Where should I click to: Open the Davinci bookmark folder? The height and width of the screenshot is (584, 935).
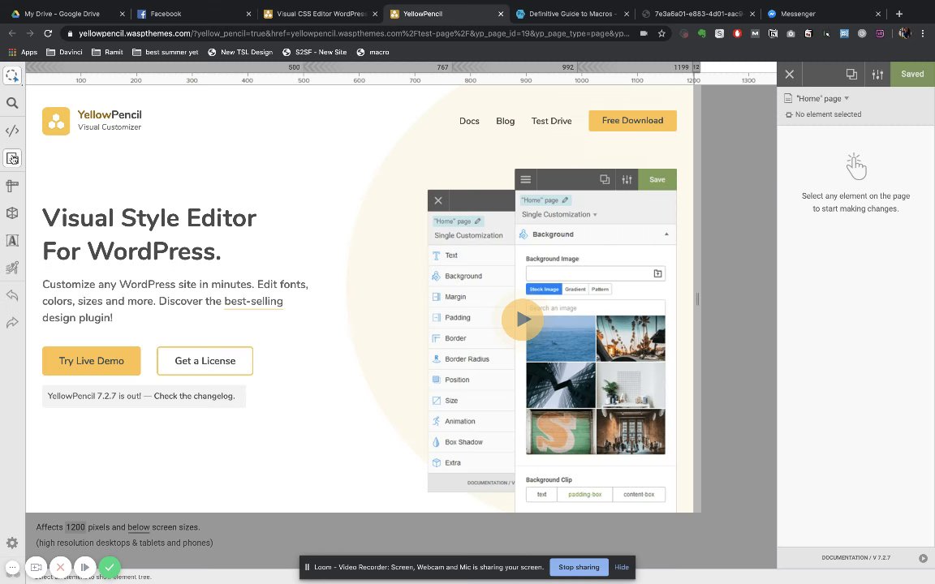(64, 53)
